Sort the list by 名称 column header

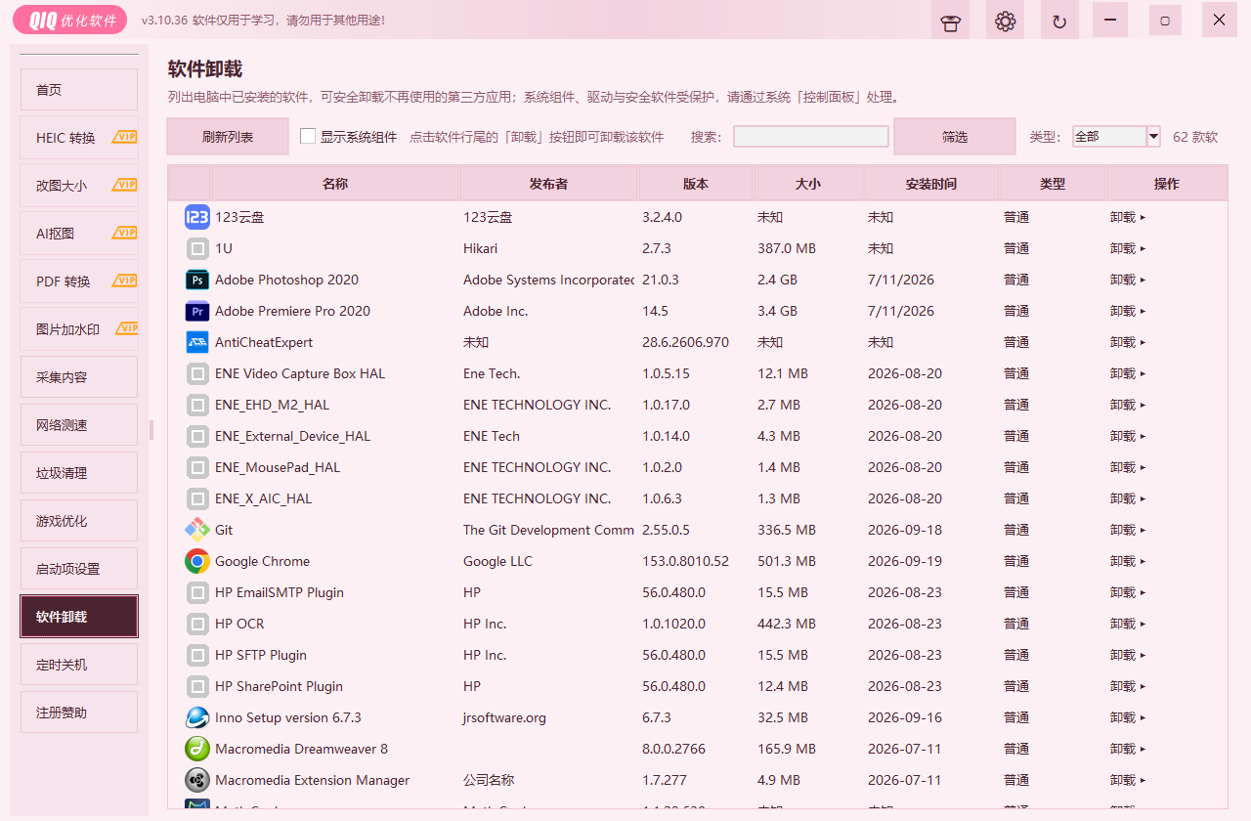click(335, 184)
